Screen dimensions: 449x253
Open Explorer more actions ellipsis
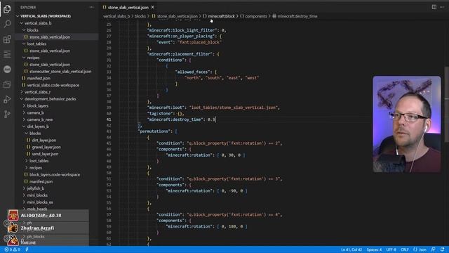[x=92, y=7]
